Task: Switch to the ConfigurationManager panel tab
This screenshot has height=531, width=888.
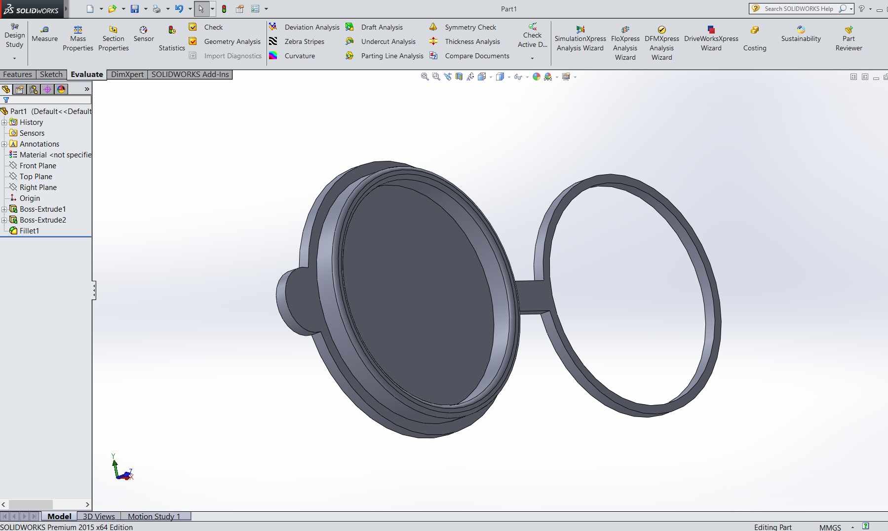Action: pos(34,89)
